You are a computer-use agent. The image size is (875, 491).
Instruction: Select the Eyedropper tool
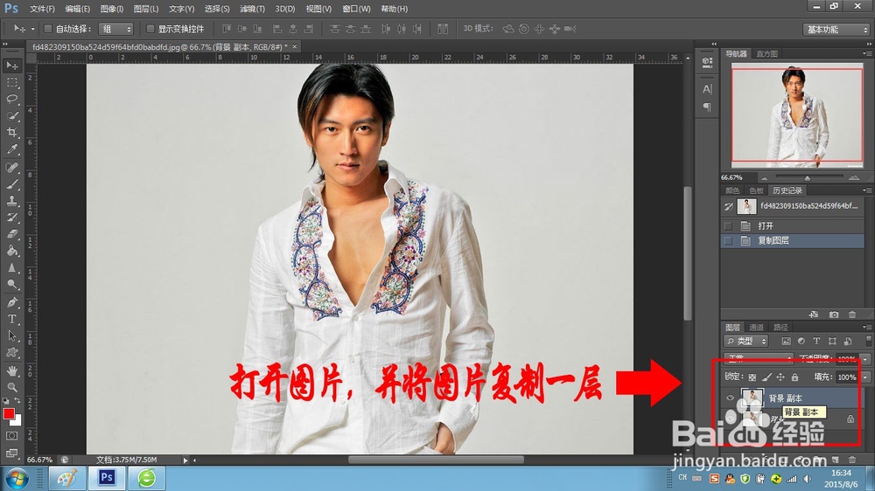[11, 149]
